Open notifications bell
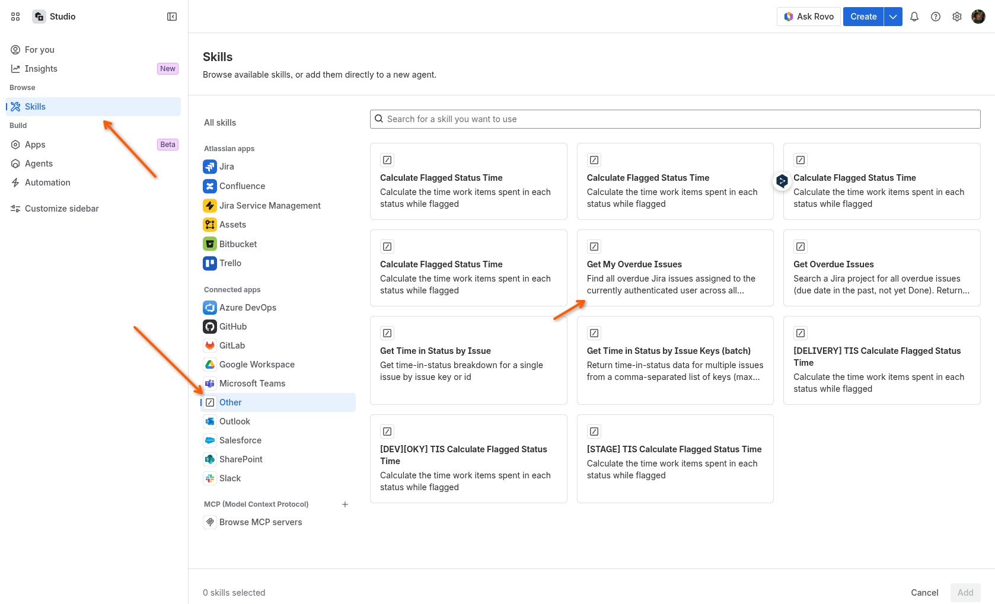The height and width of the screenshot is (604, 995). point(914,17)
